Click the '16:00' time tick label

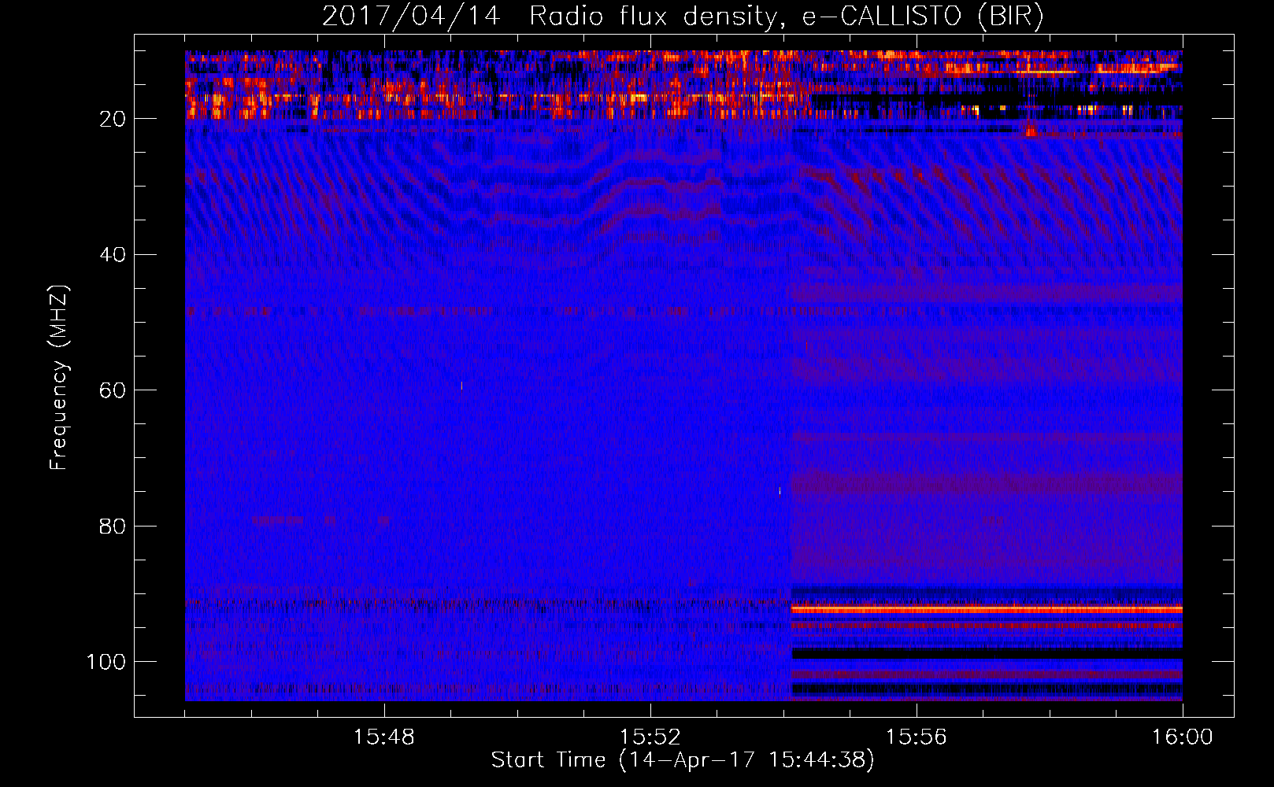(x=1183, y=737)
